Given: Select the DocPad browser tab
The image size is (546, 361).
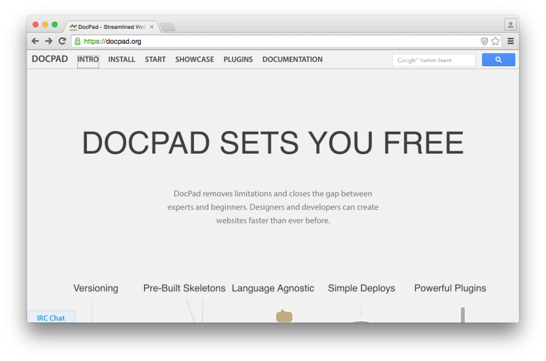Looking at the screenshot, I should click(x=107, y=26).
